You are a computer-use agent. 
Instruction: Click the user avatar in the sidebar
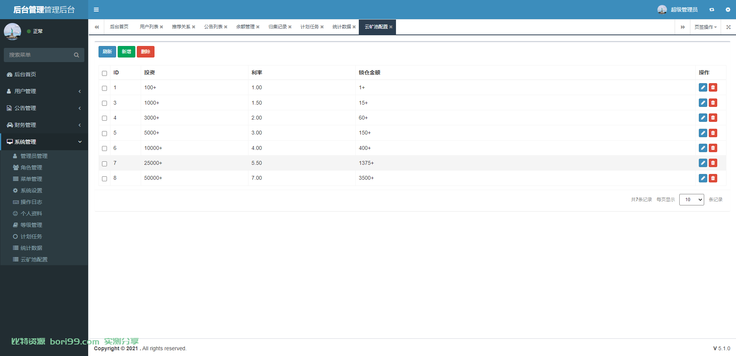pos(12,31)
